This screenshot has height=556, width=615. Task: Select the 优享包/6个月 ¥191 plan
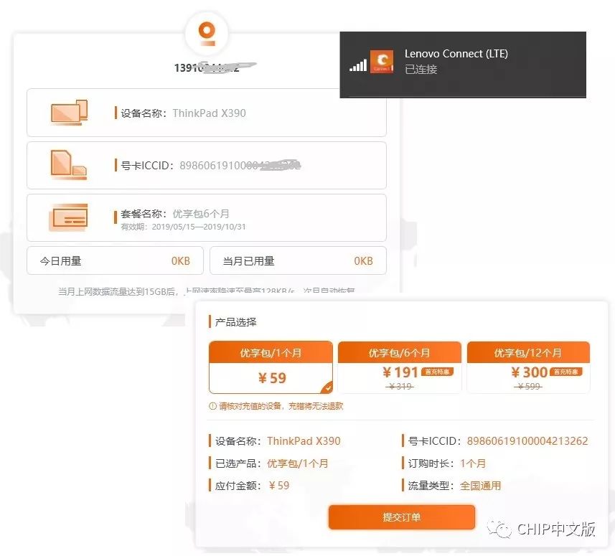click(399, 367)
